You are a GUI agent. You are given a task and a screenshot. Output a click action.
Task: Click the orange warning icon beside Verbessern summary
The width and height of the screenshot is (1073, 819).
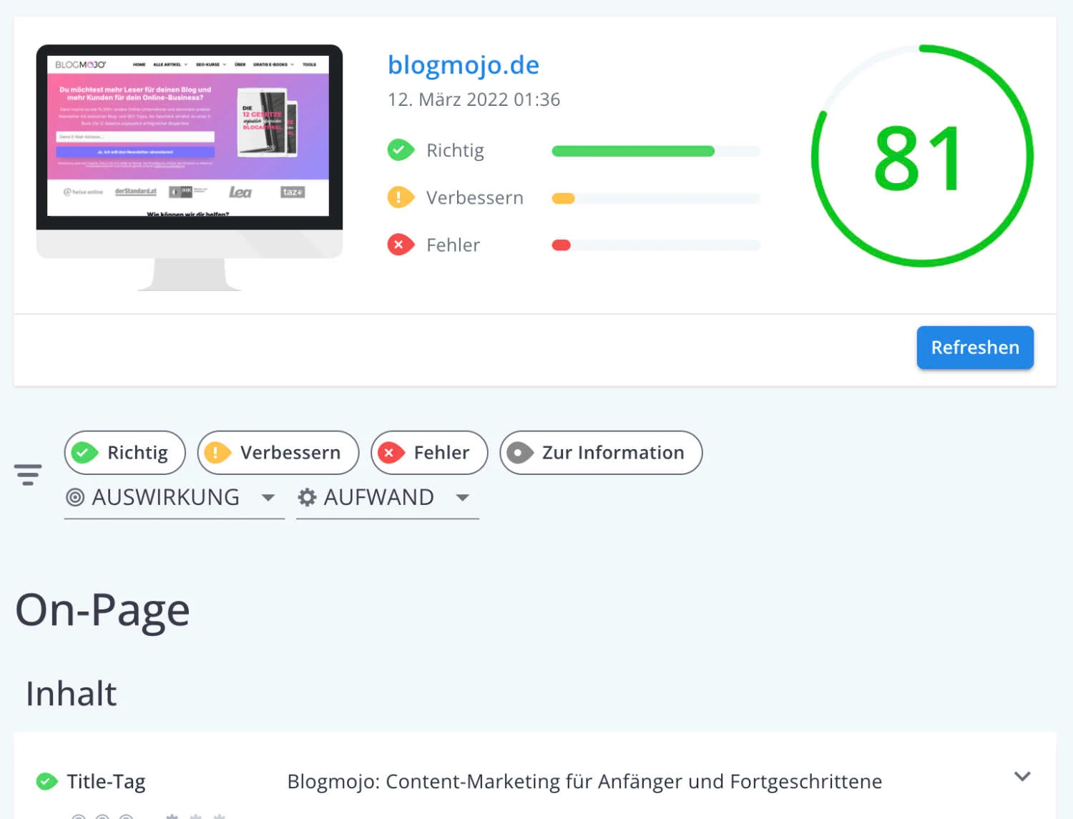click(x=400, y=197)
